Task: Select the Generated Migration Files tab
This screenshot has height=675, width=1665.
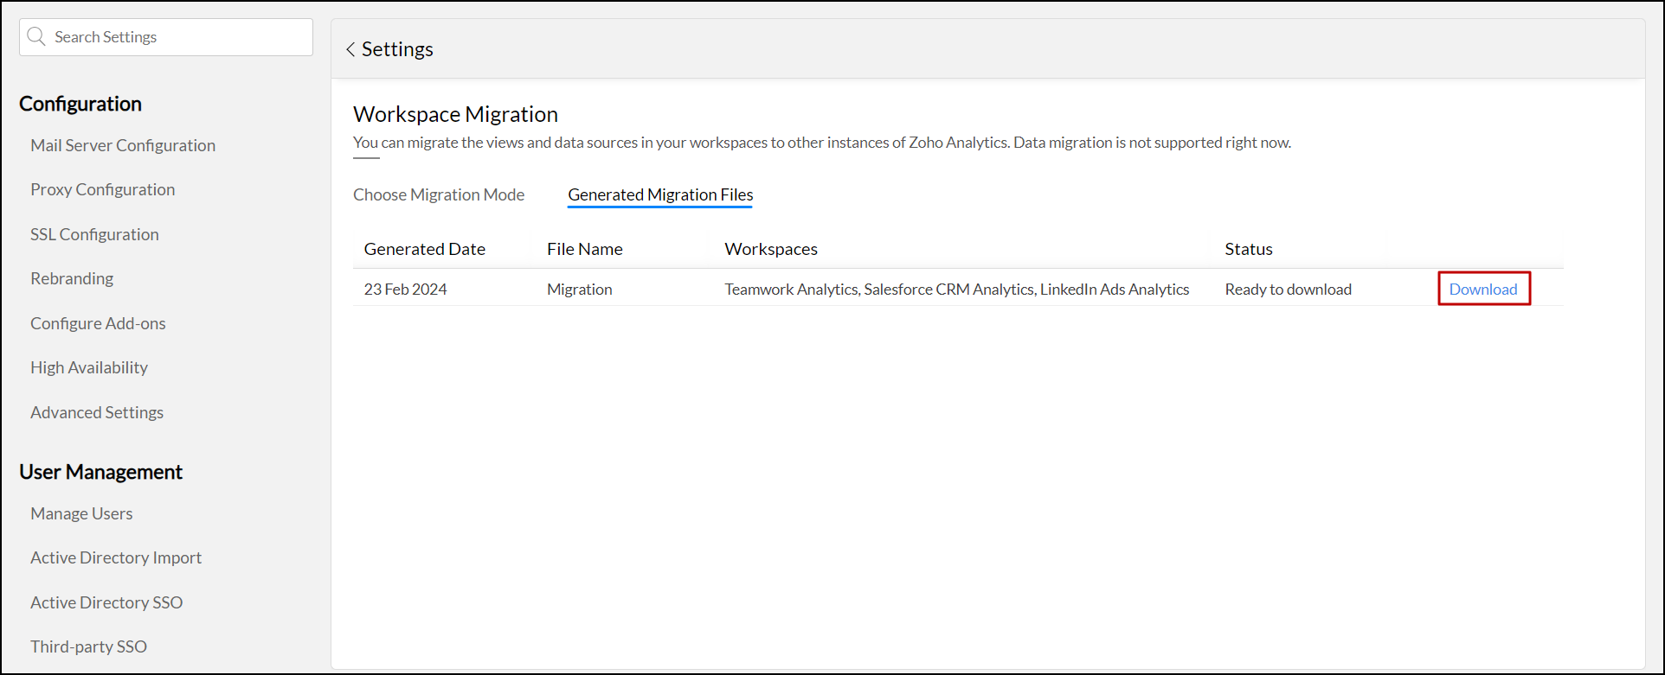Action: tap(660, 195)
